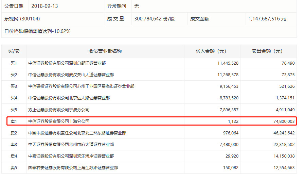This screenshot has height=179, width=304.
Task: Click 中信建投证券股份有限公司苏州工业园区星海街证券营业部
Action: pos(81,86)
